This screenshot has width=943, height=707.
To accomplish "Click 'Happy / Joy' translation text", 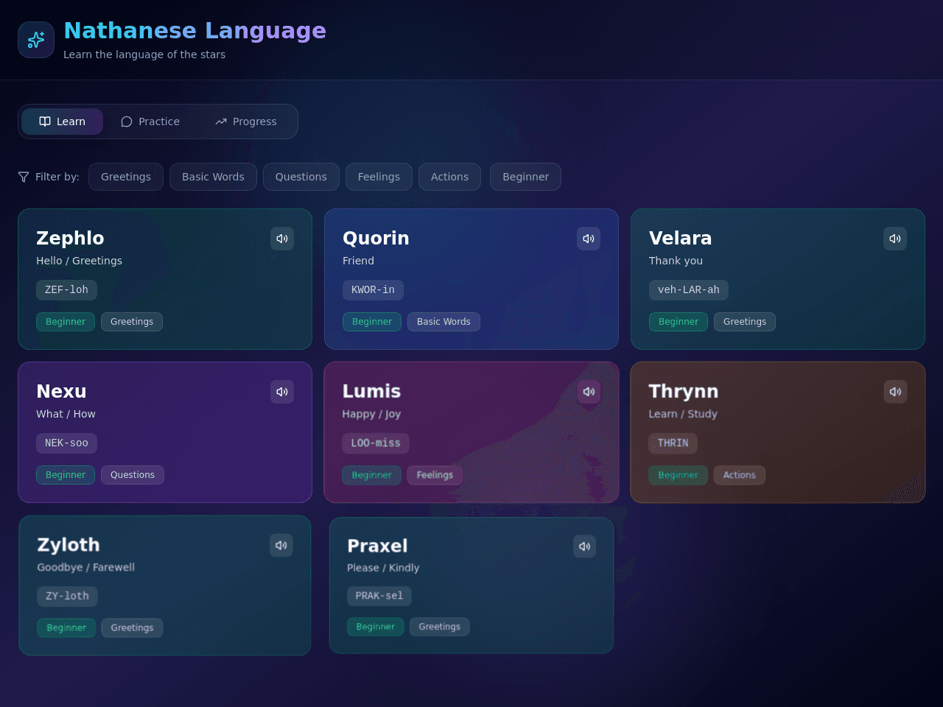I will click(x=371, y=414).
